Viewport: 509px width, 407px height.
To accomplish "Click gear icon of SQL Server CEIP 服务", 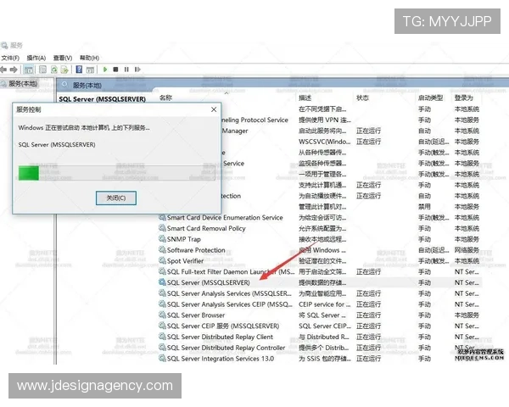I will click(x=162, y=326).
